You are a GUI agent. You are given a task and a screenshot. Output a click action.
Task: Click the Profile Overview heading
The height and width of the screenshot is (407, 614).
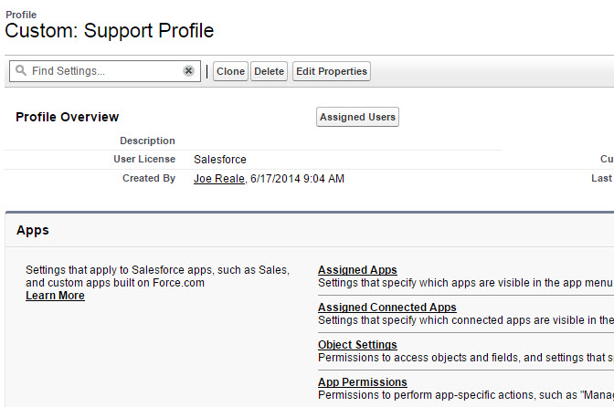click(67, 117)
